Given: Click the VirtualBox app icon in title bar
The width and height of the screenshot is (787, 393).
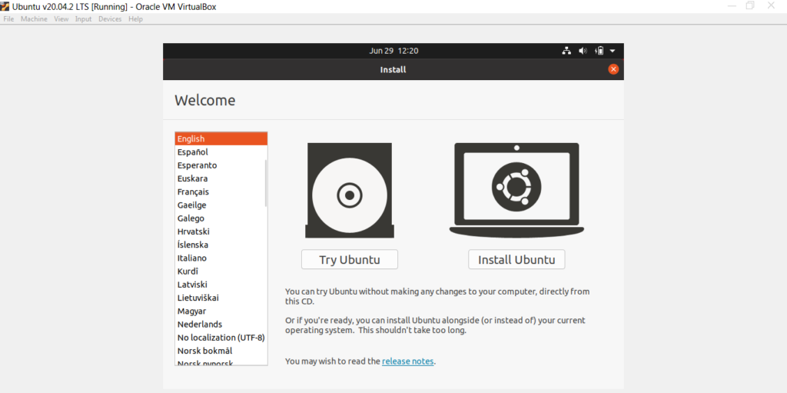Looking at the screenshot, I should [5, 6].
